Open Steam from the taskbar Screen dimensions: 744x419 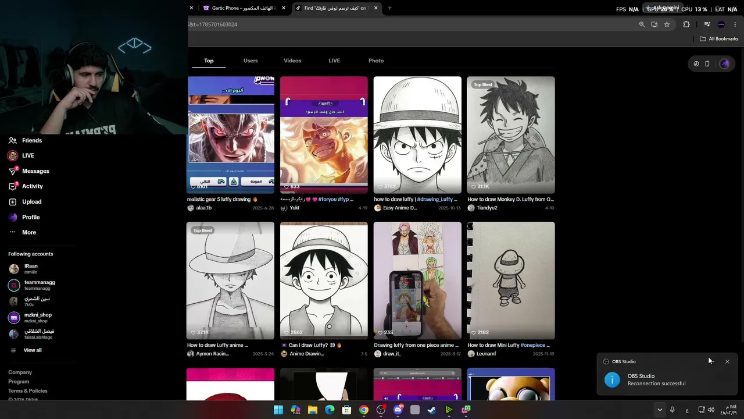[x=432, y=410]
